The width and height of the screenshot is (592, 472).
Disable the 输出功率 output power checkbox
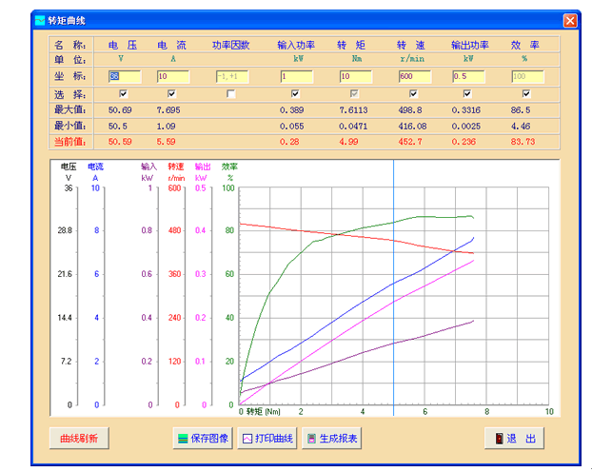click(467, 94)
